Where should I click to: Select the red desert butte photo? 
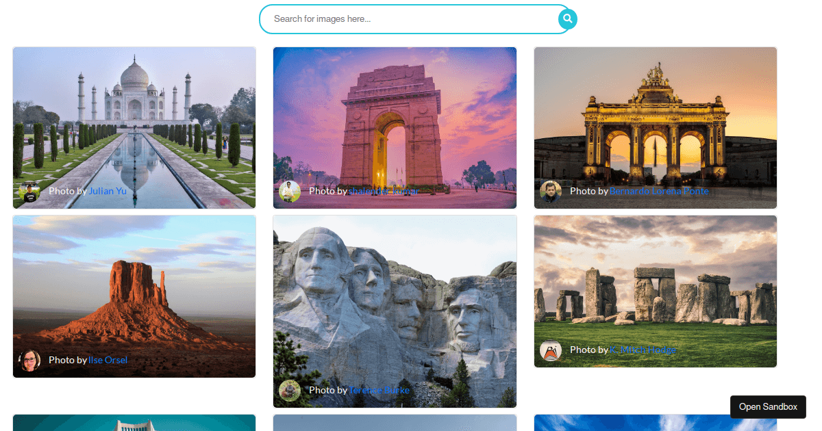point(134,296)
